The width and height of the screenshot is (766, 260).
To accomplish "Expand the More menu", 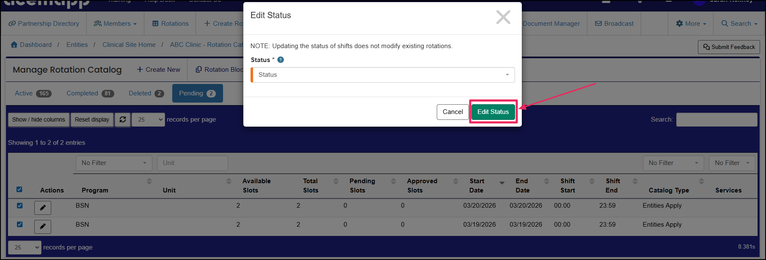I will tap(691, 24).
